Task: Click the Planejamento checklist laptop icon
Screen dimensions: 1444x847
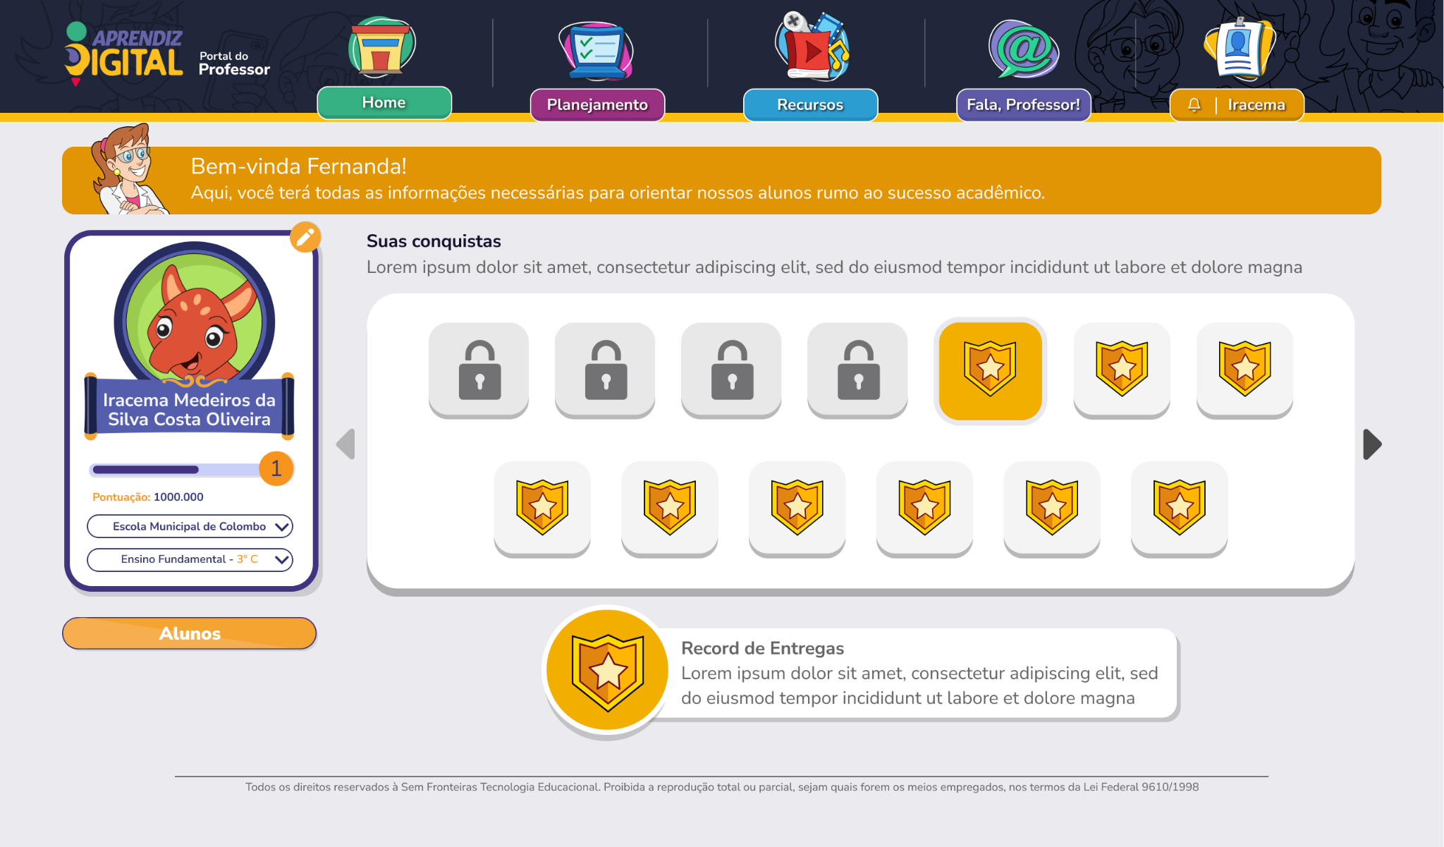Action: coord(596,51)
